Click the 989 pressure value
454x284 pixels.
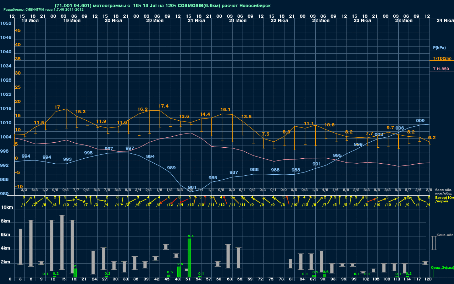171,168
